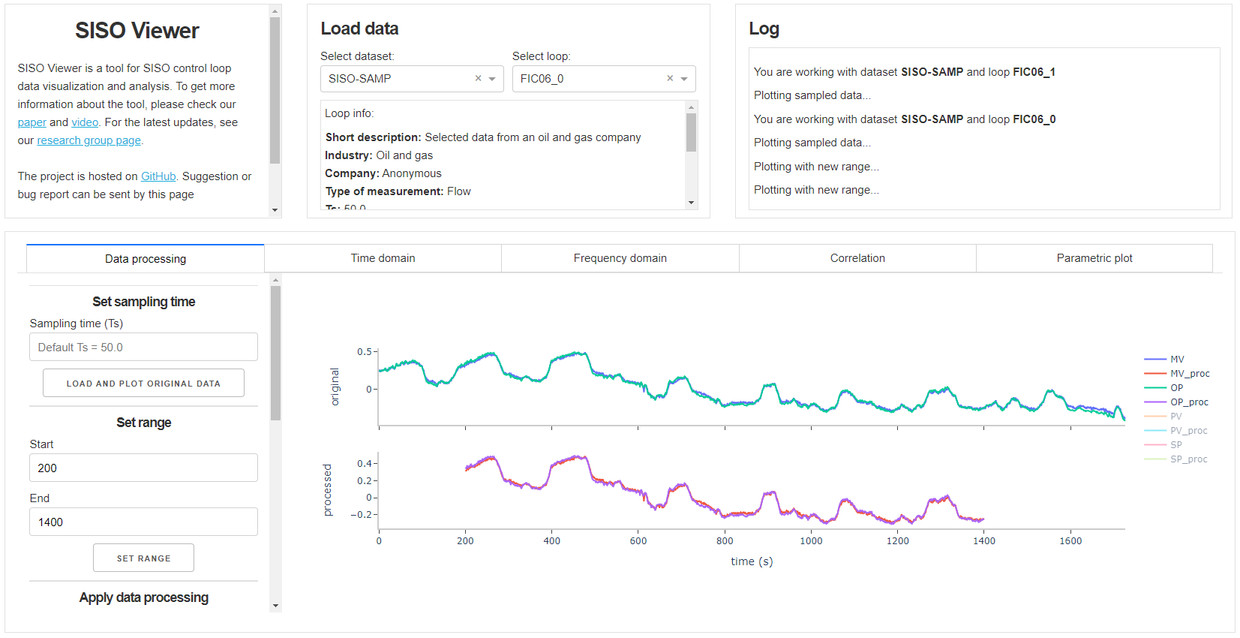The width and height of the screenshot is (1240, 638).
Task: Open the research group page link
Action: coord(89,140)
